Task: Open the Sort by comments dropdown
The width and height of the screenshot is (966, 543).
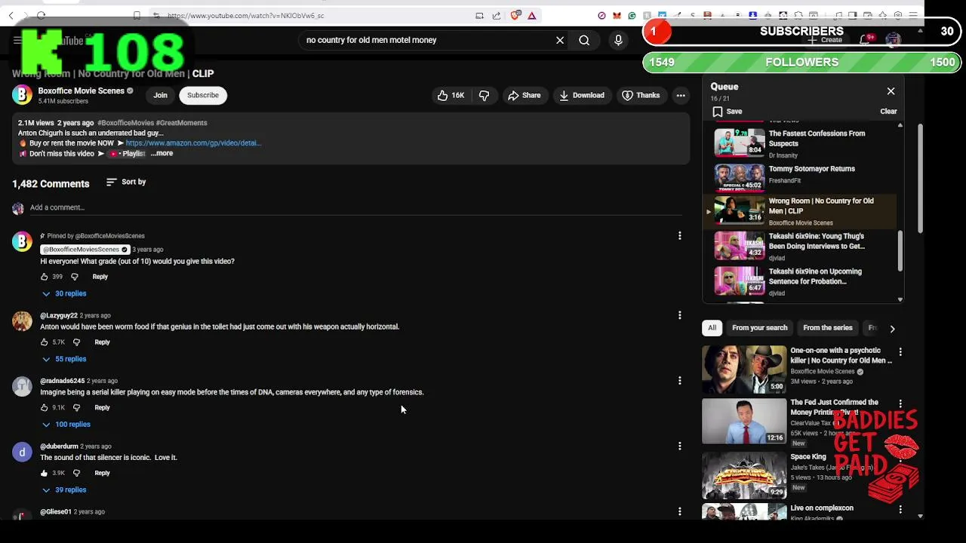Action: coord(126,182)
